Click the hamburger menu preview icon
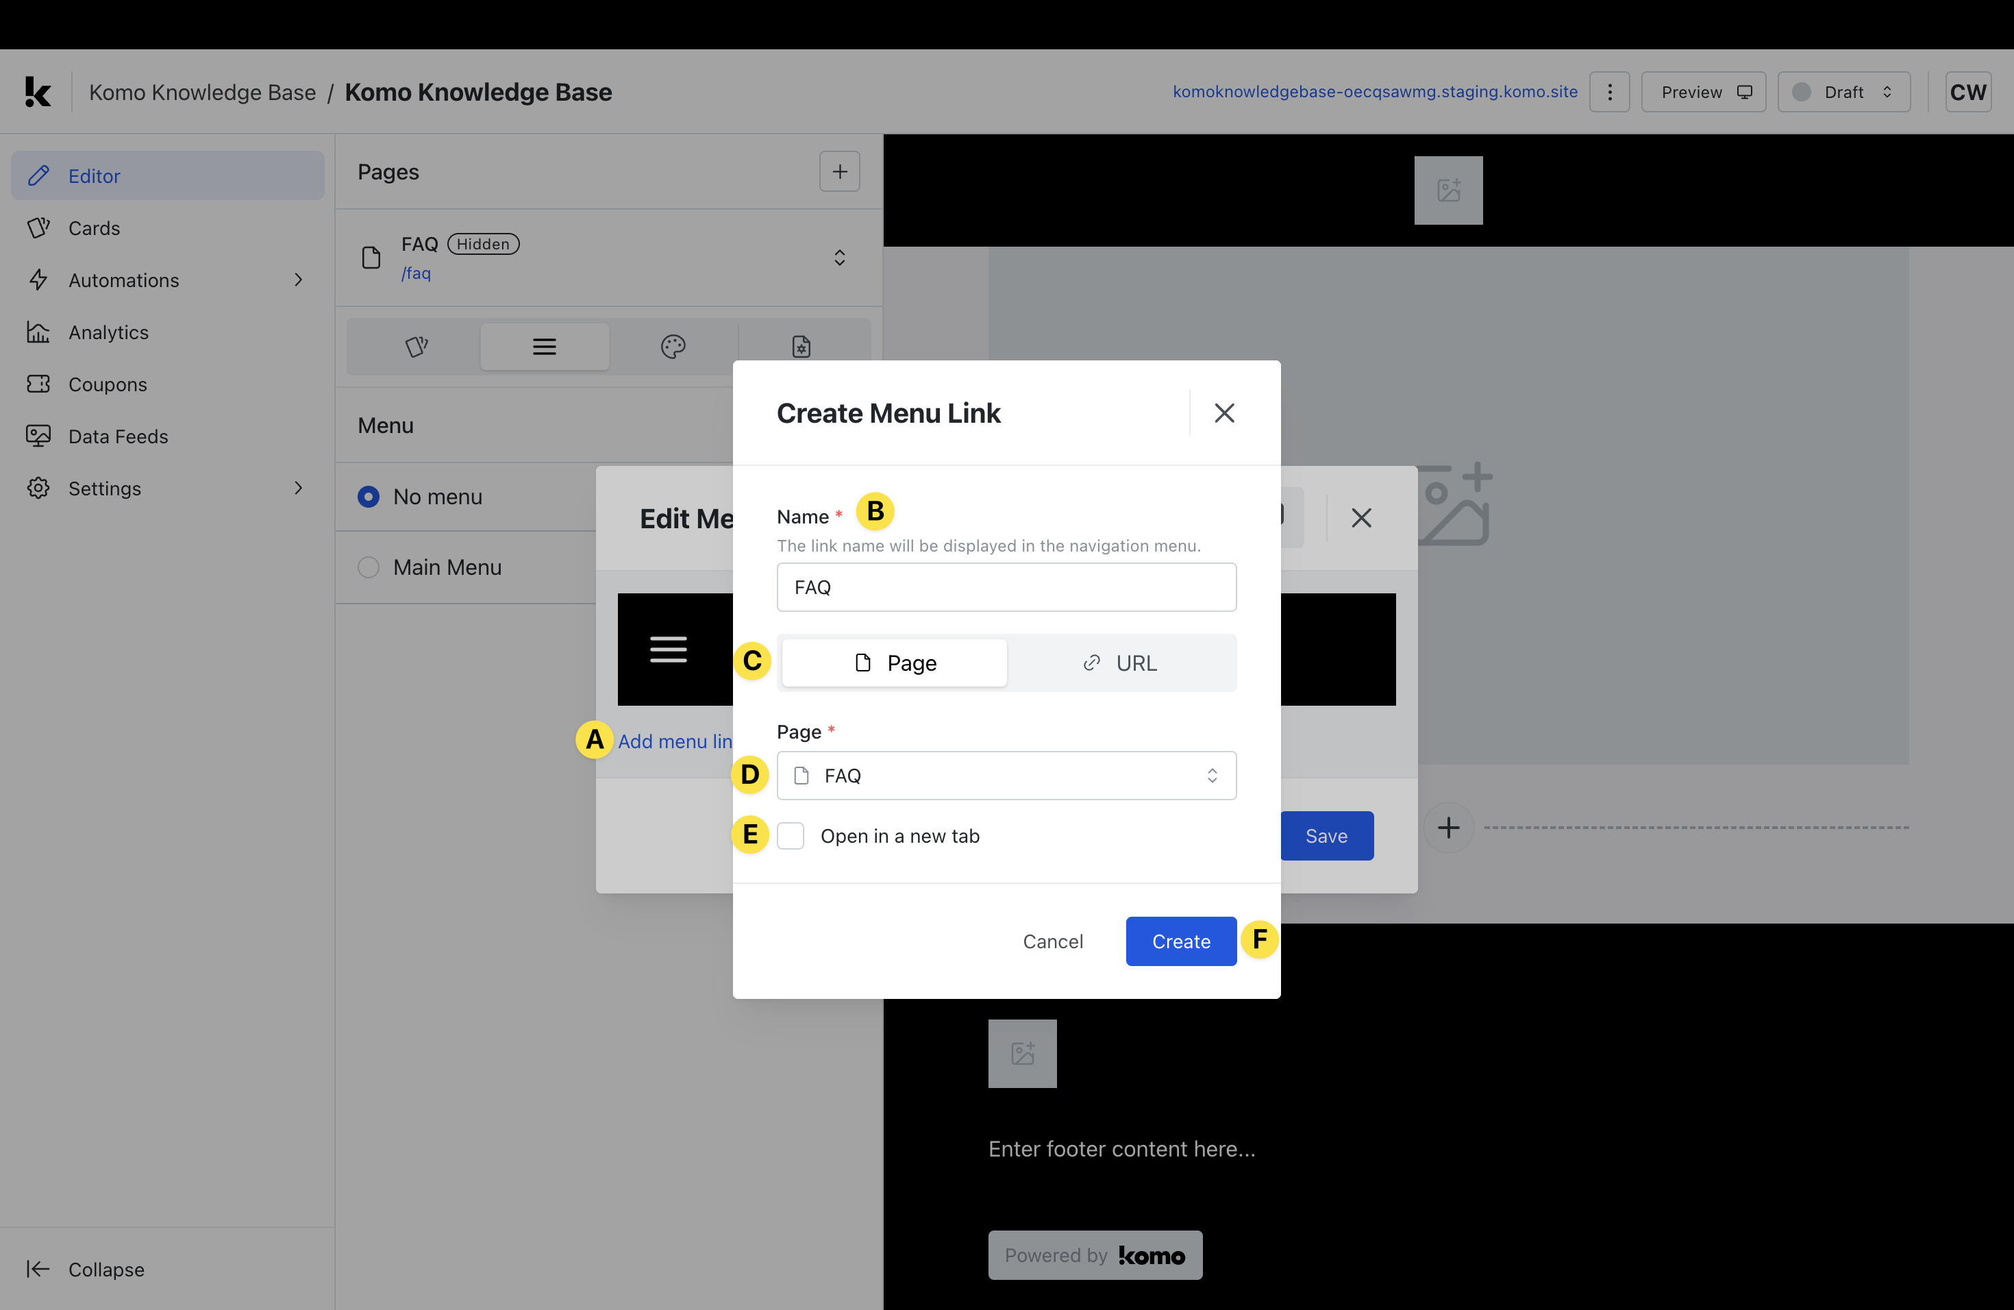2014x1310 pixels. point(668,649)
